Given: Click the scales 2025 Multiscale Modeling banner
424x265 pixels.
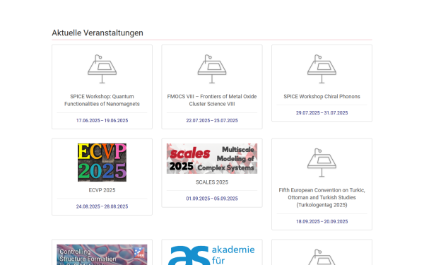Looking at the screenshot, I should point(212,158).
